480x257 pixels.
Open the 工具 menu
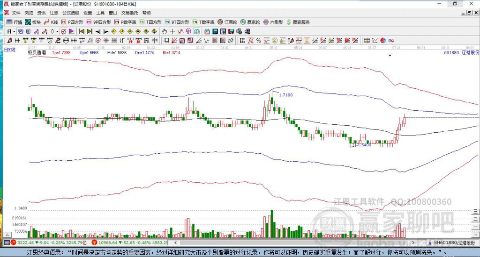(x=100, y=13)
